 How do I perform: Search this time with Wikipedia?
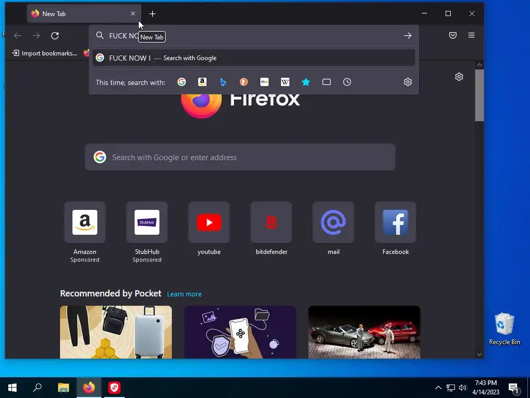coord(285,82)
